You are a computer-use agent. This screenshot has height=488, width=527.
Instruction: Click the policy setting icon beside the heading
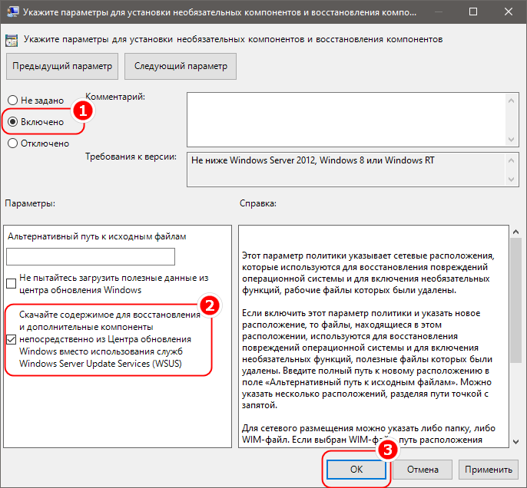tap(12, 40)
